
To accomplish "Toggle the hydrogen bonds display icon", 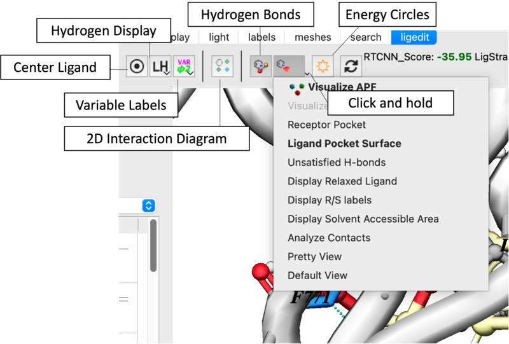I will click(260, 66).
